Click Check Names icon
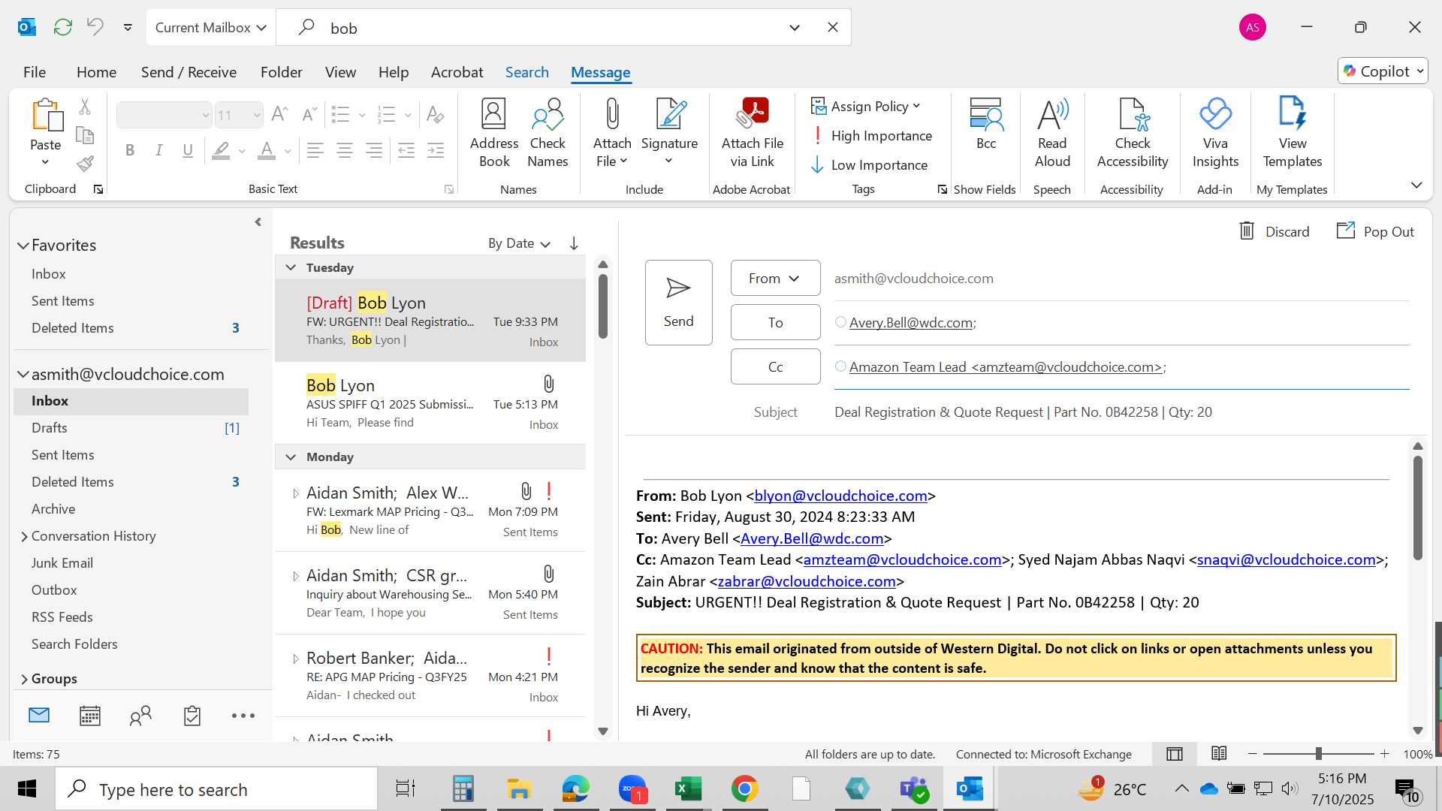This screenshot has height=811, width=1442. (x=548, y=134)
